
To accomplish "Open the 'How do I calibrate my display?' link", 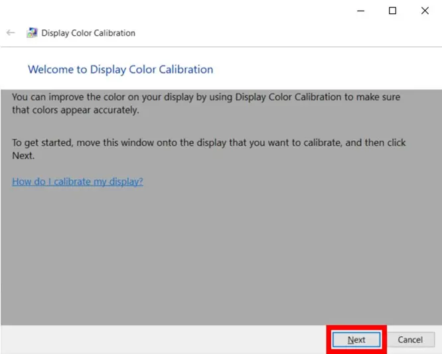I will (78, 182).
